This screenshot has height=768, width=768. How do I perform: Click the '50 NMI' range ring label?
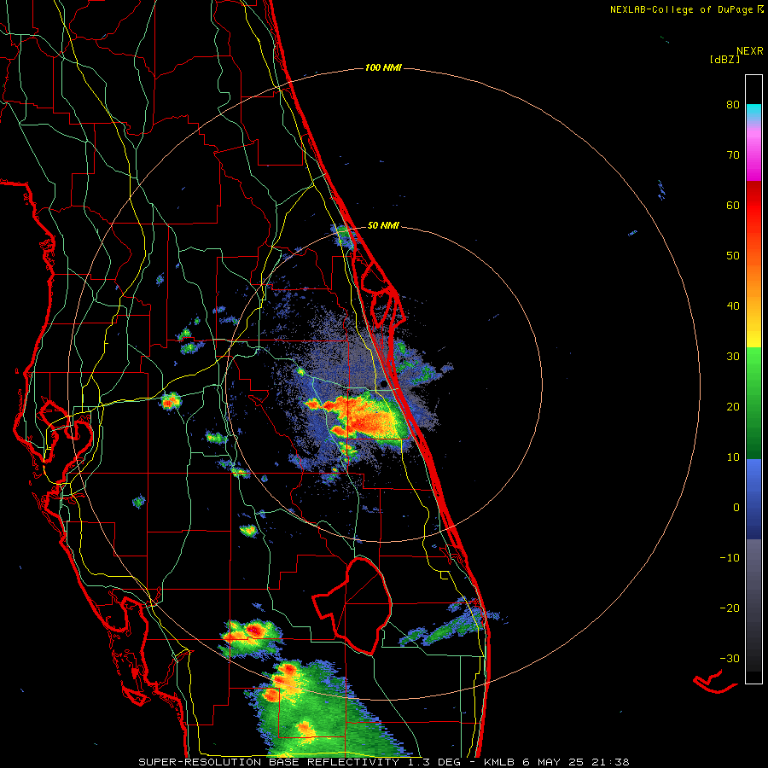point(383,226)
